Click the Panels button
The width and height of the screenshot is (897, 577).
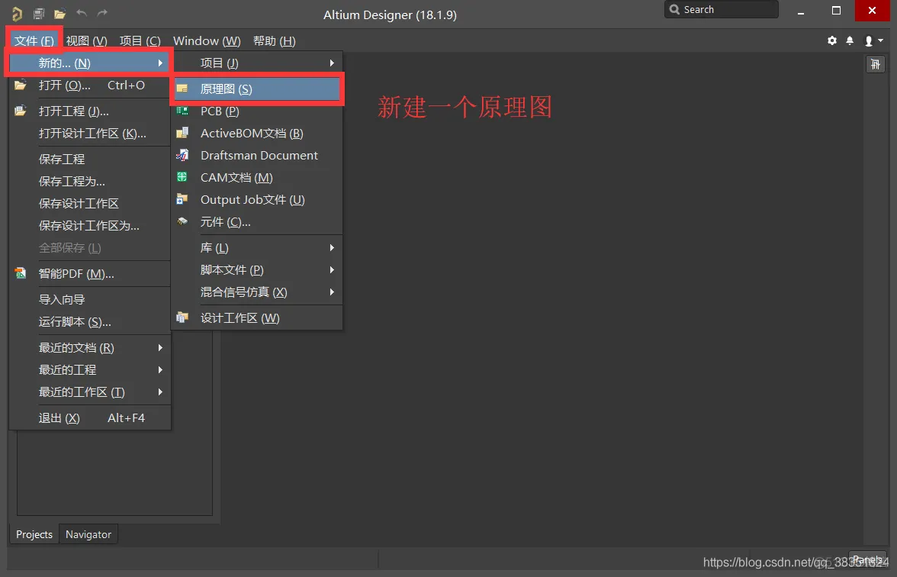click(x=867, y=559)
